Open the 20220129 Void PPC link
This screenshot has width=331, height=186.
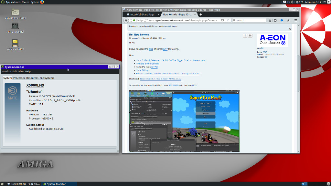(174, 85)
